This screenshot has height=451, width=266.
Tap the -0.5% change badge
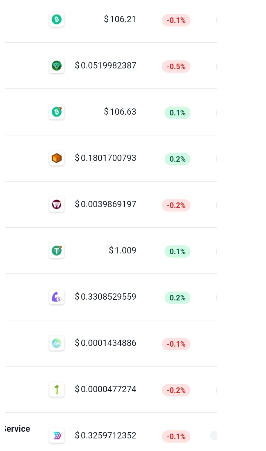click(x=176, y=67)
